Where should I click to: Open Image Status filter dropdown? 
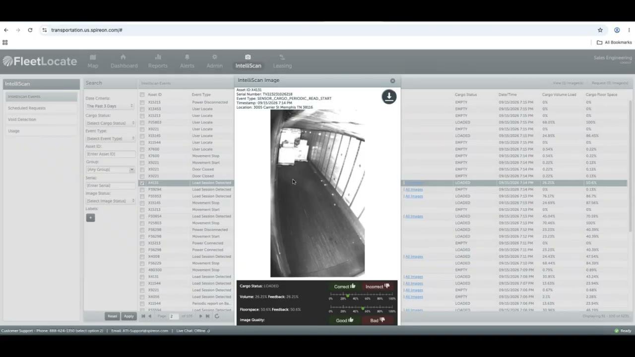pyautogui.click(x=110, y=201)
